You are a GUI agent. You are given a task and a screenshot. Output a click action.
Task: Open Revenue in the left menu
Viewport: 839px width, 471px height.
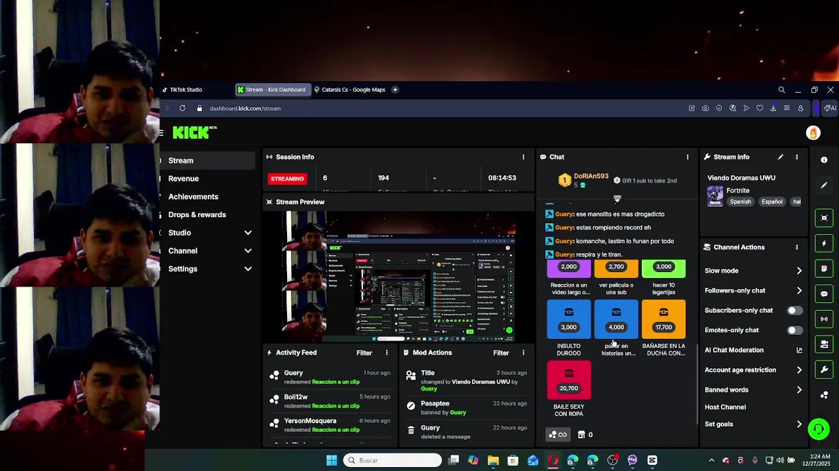click(184, 179)
